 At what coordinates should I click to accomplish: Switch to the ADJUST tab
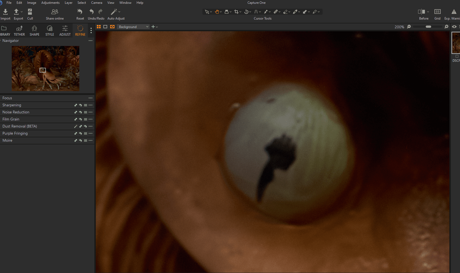[65, 31]
